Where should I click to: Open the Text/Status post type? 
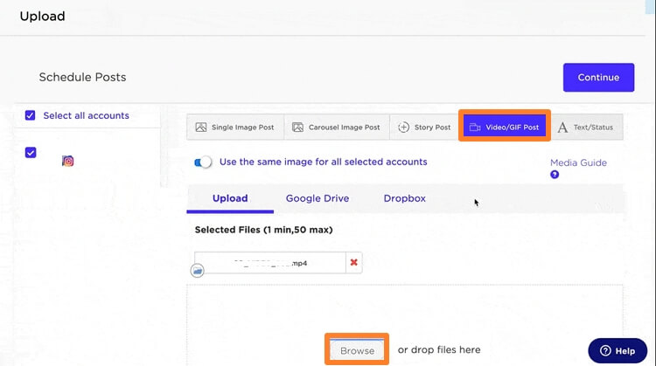coord(585,128)
